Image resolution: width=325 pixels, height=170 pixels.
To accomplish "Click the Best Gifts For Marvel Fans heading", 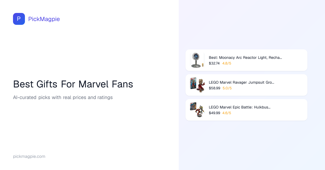I will tap(73, 84).
